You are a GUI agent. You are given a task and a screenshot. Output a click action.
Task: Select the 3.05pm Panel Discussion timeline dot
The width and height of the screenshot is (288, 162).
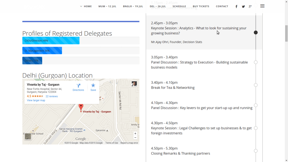[256, 62]
